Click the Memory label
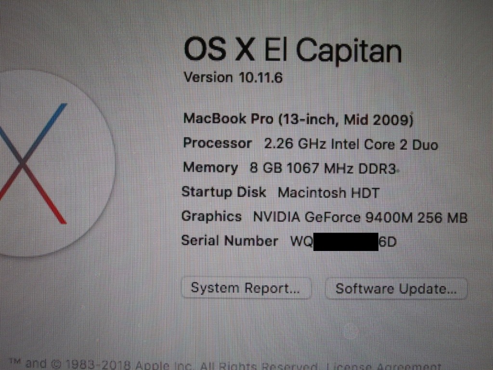This screenshot has height=370, width=493. 210,168
